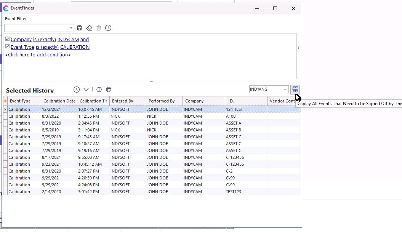Click here to add condition
The width and height of the screenshot is (402, 232).
click(x=38, y=55)
